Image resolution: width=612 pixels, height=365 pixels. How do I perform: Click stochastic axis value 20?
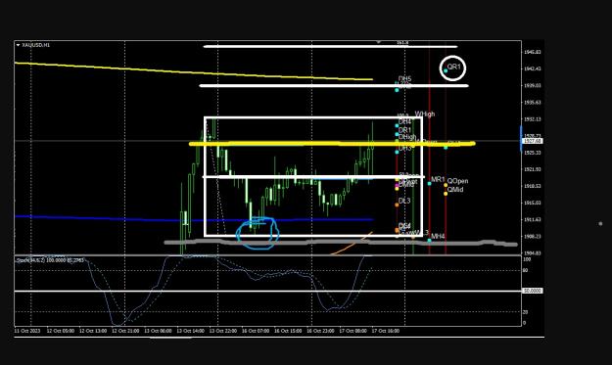click(526, 312)
